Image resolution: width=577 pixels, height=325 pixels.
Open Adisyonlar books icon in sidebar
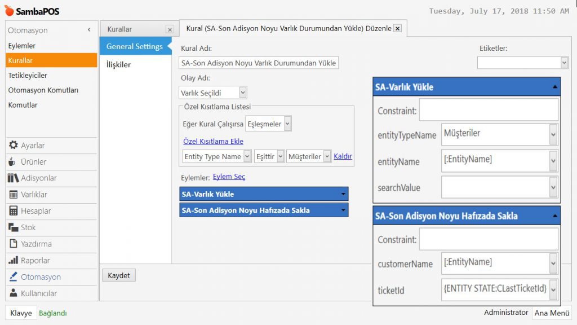pos(13,178)
